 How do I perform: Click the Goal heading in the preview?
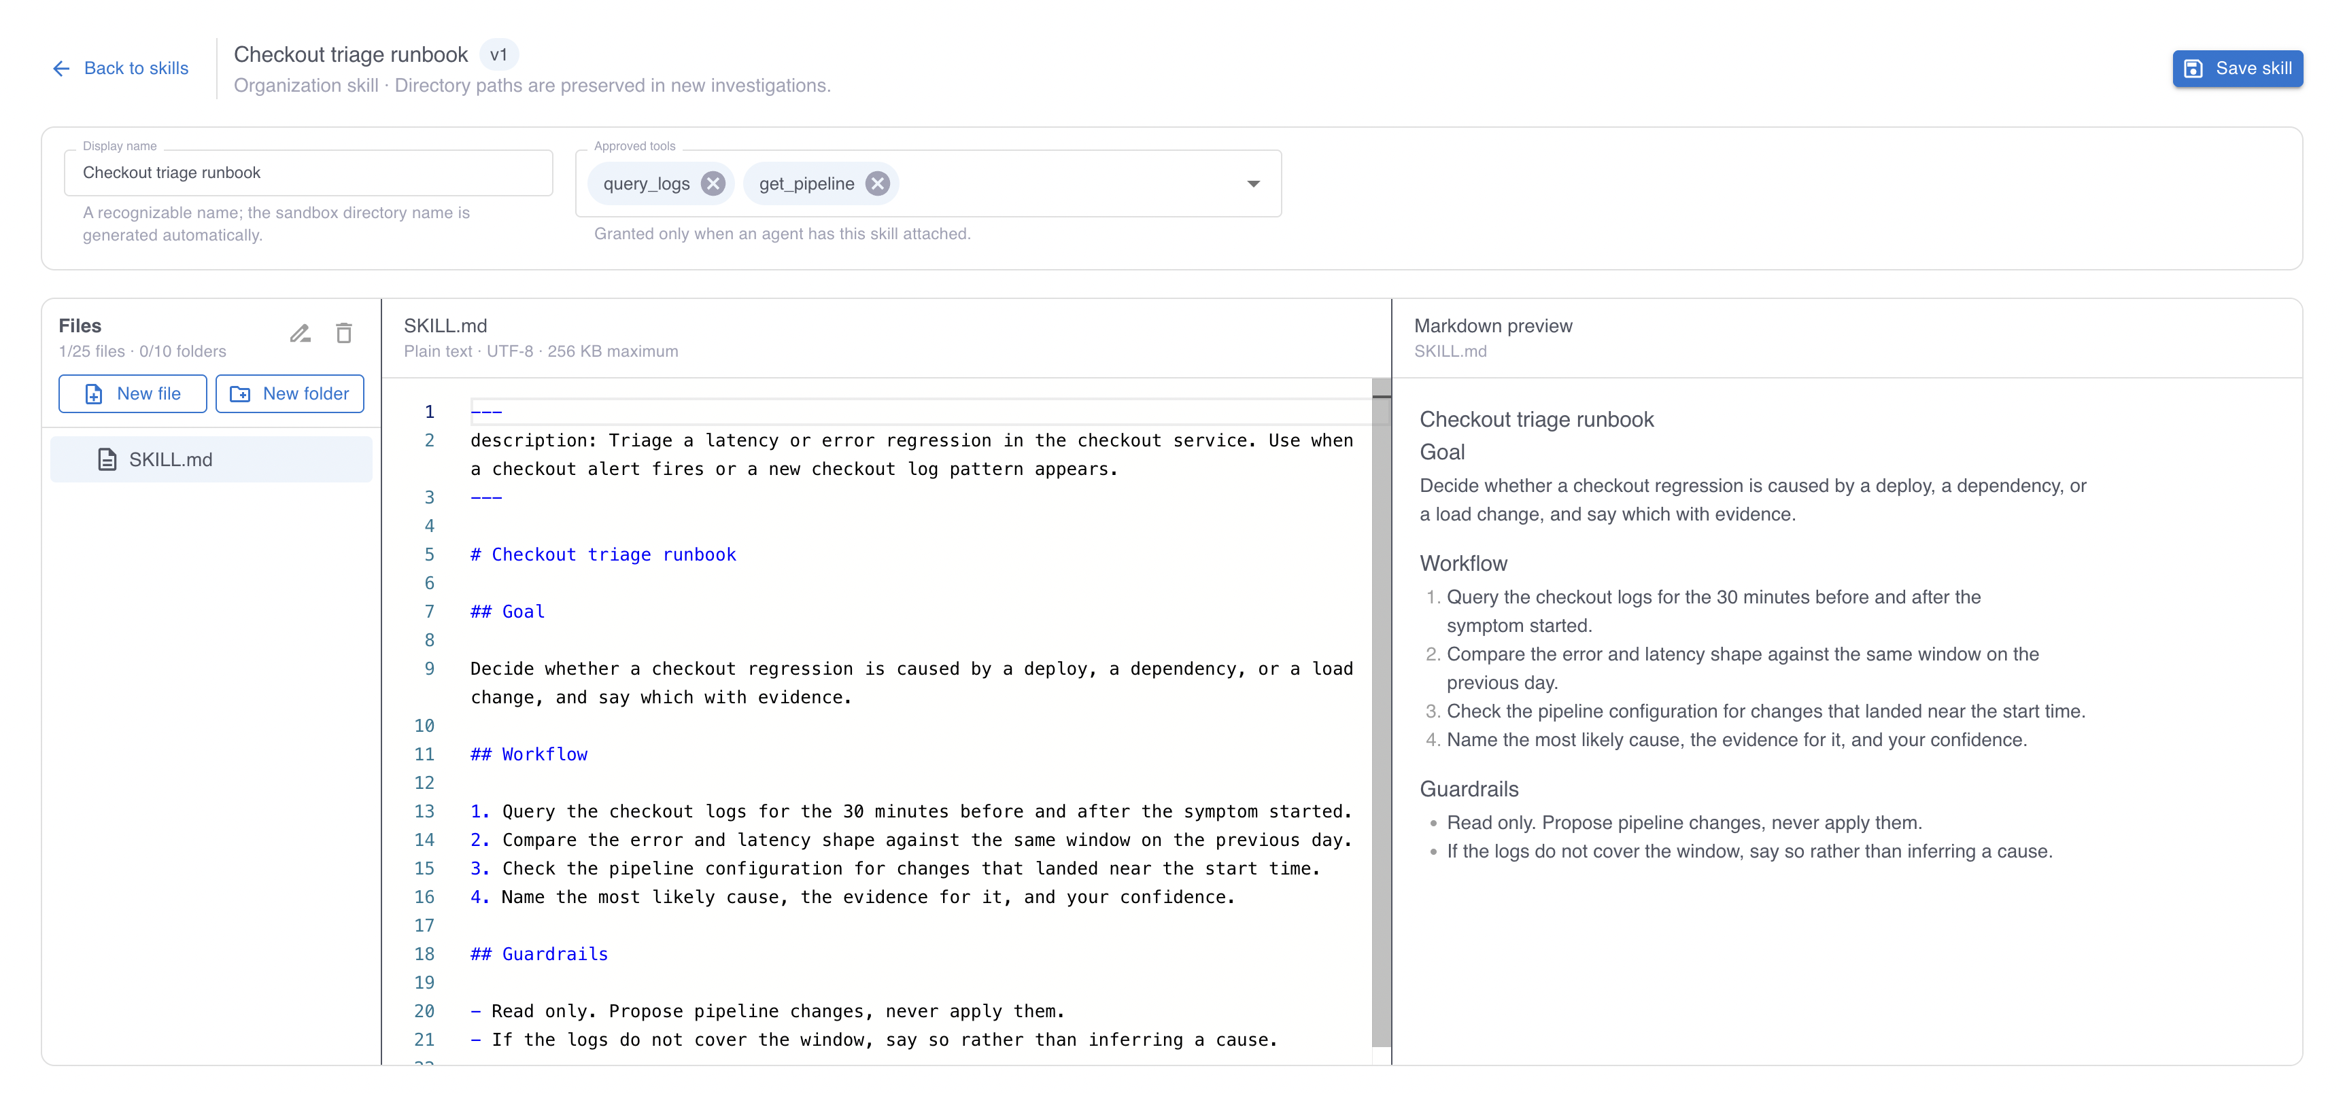coord(1441,452)
